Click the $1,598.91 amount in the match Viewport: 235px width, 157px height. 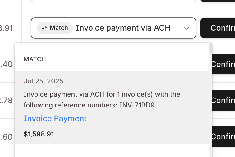point(39,134)
